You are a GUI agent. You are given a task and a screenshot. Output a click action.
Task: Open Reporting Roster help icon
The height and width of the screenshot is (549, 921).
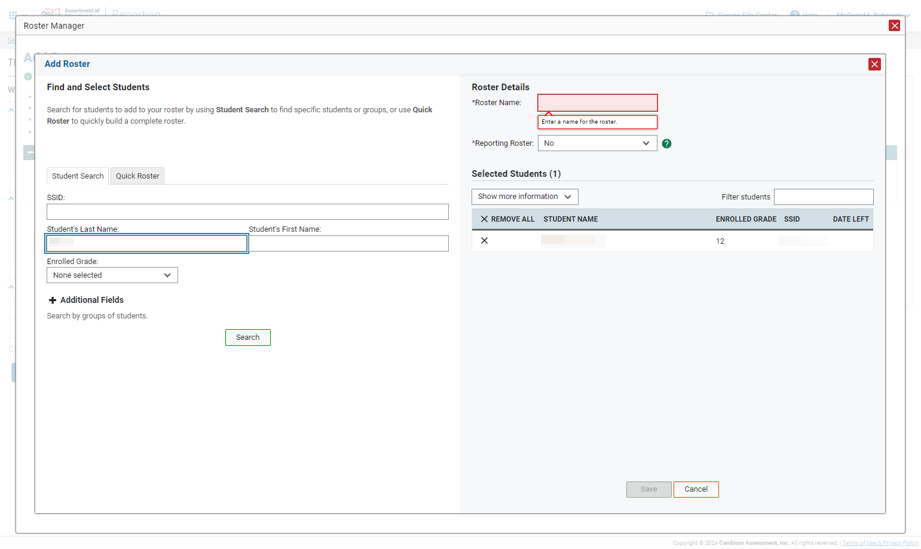[x=666, y=143]
